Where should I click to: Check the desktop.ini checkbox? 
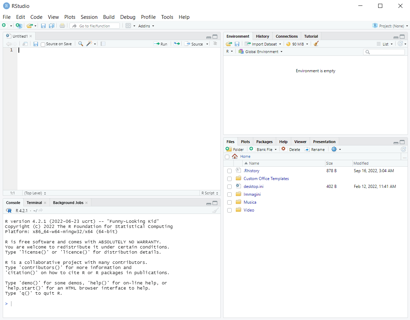(229, 187)
